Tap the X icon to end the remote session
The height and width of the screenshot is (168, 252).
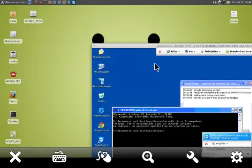coord(15,157)
